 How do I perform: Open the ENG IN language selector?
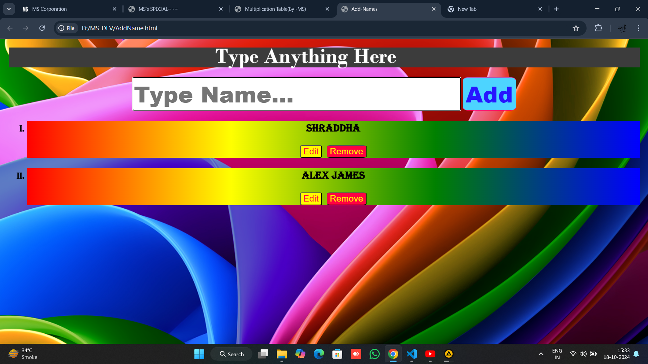[x=557, y=354]
